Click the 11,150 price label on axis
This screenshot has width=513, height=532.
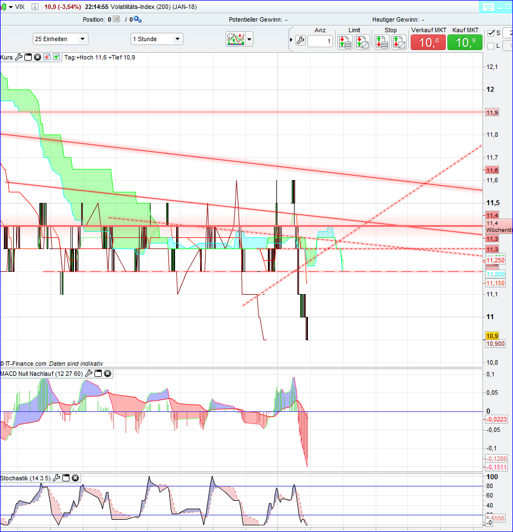495,283
